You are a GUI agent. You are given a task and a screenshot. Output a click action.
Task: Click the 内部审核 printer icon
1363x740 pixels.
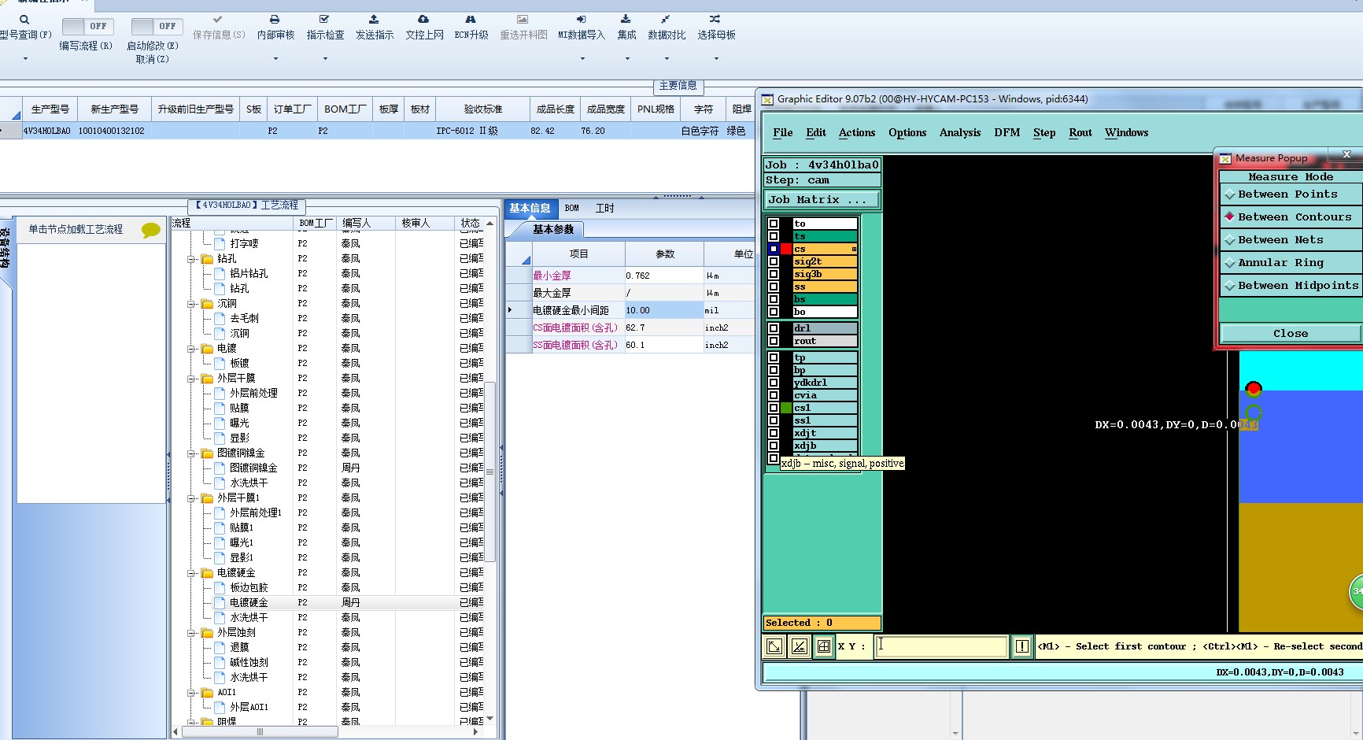pyautogui.click(x=275, y=19)
